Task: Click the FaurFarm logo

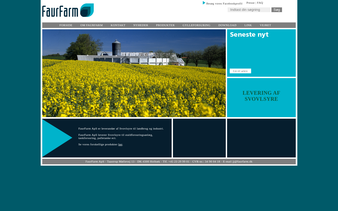Action: pos(68,10)
